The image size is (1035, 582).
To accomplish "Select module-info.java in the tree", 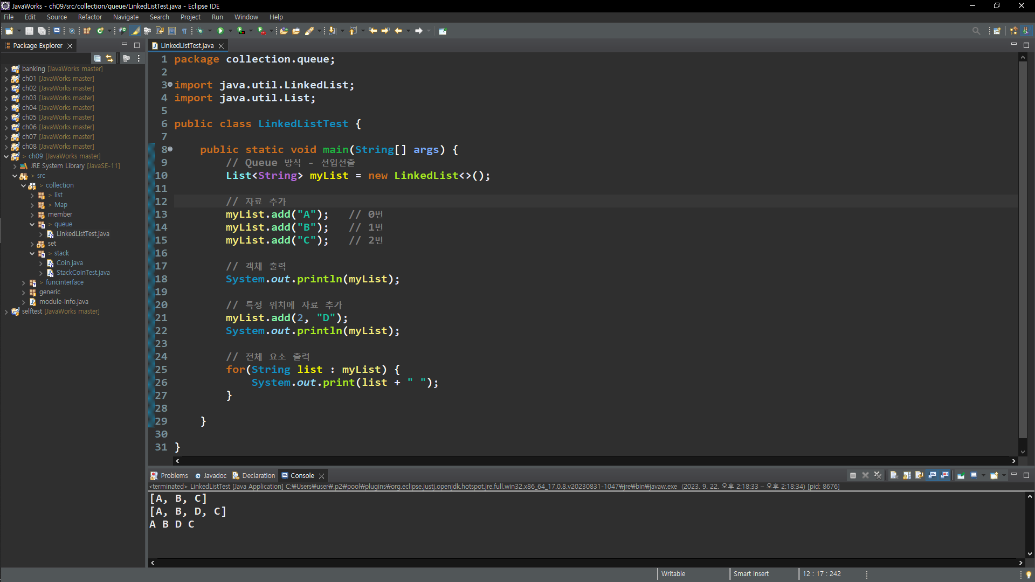I will 64,302.
